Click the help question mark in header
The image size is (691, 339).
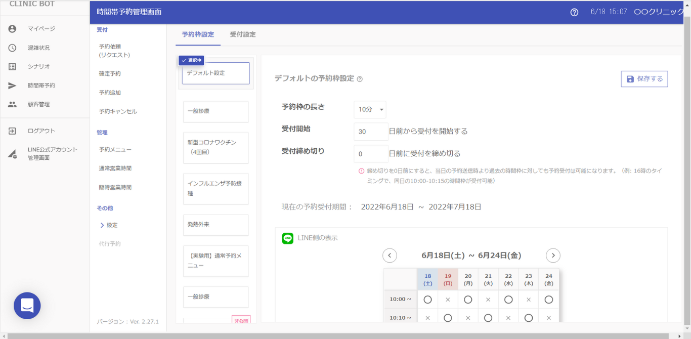click(x=574, y=12)
